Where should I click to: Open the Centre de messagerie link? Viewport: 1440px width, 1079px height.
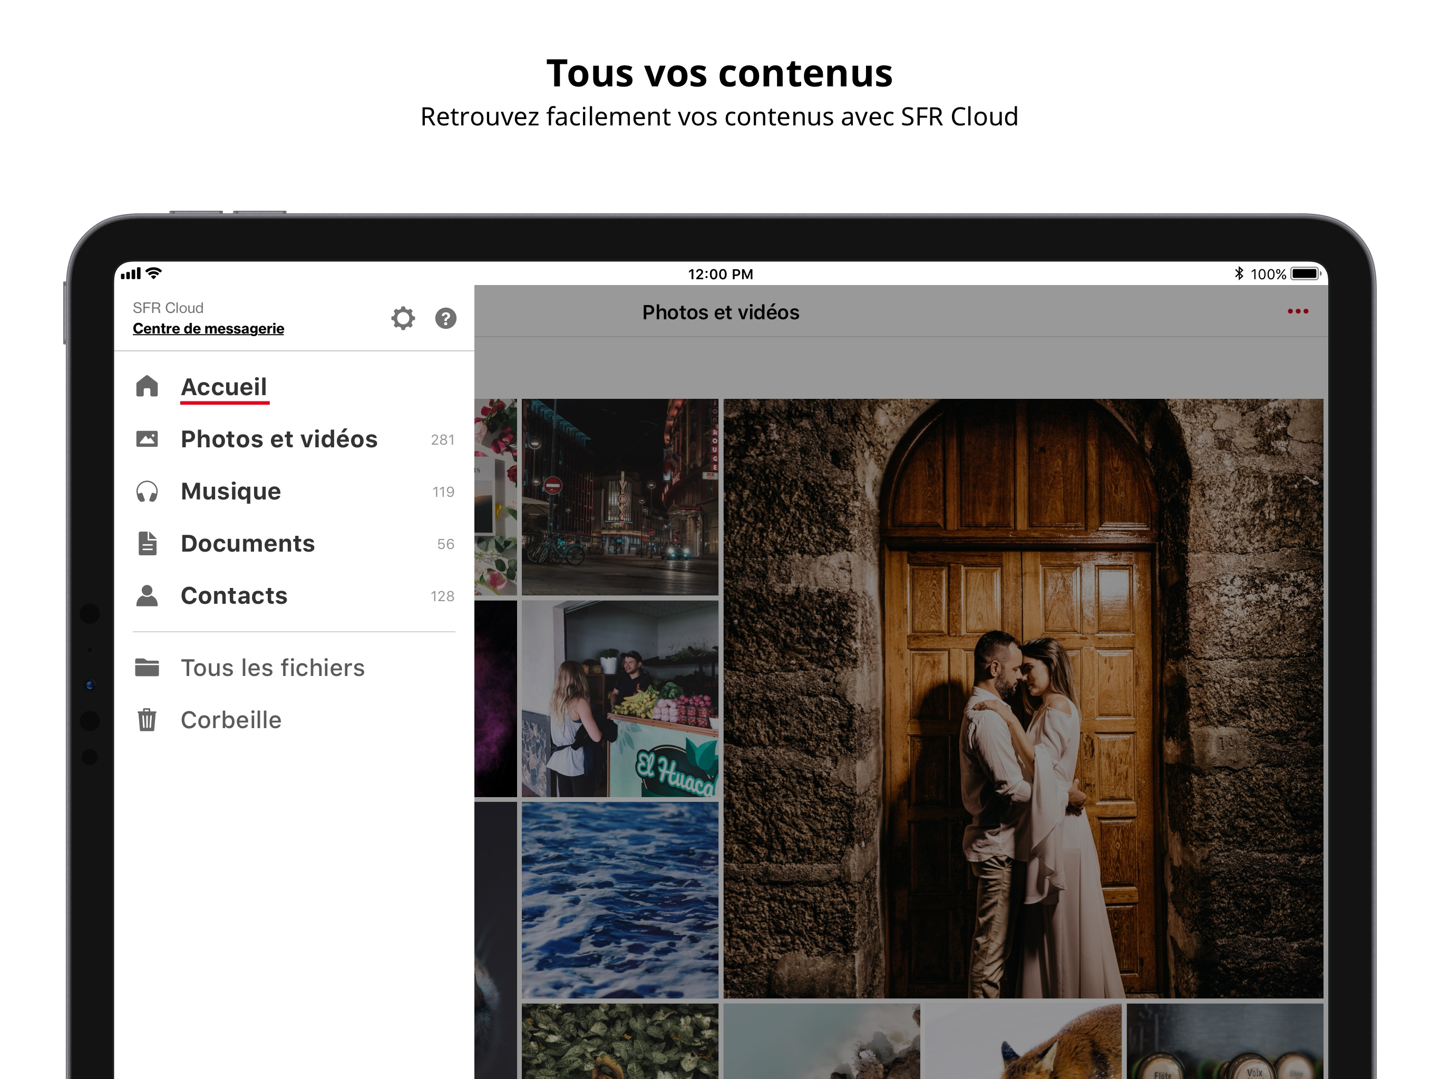coord(208,329)
